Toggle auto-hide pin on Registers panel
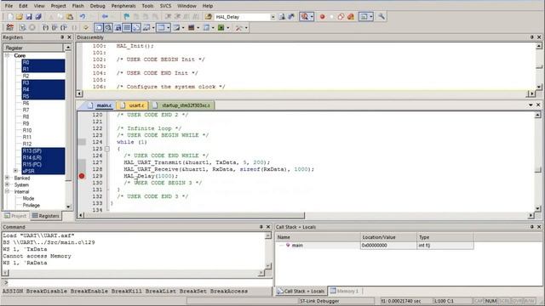Image resolution: width=545 pixels, height=306 pixels. [x=62, y=37]
